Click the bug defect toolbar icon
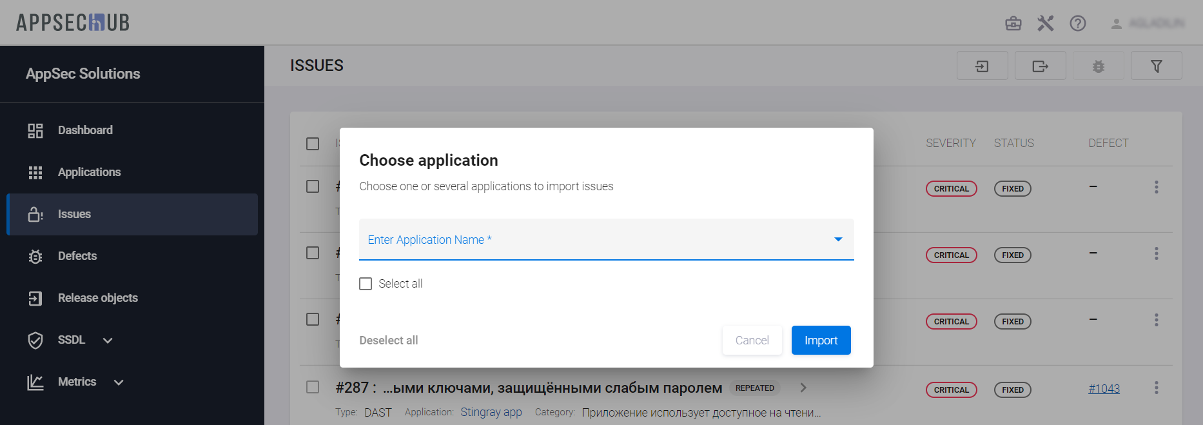 pyautogui.click(x=1098, y=66)
